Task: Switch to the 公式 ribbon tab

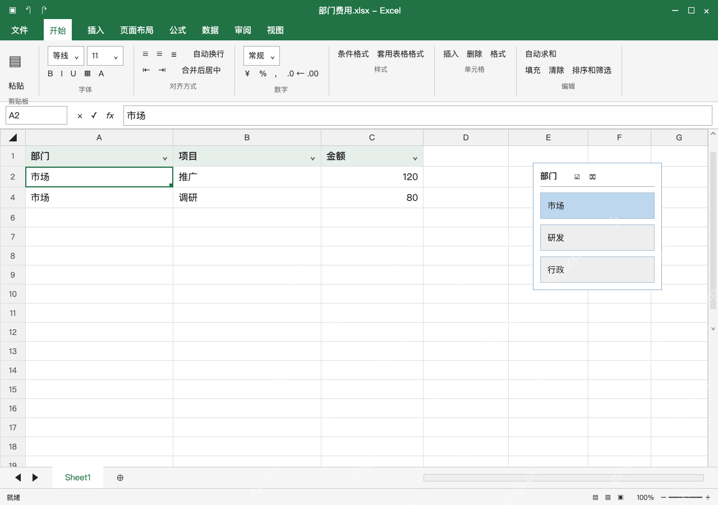Action: pos(178,30)
